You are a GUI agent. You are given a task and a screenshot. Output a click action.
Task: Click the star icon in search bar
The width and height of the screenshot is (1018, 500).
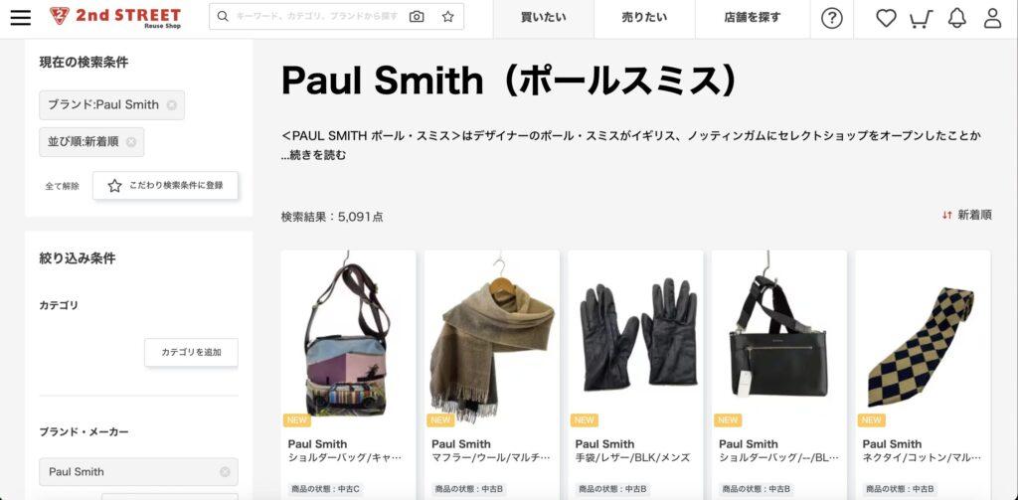tap(448, 17)
